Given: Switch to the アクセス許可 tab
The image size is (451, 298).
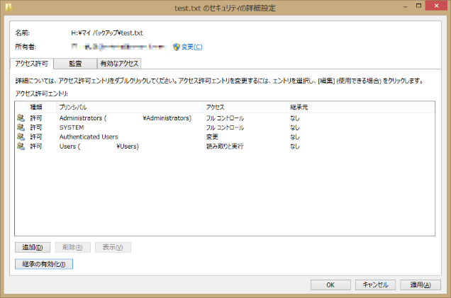Looking at the screenshot, I should click(x=32, y=64).
